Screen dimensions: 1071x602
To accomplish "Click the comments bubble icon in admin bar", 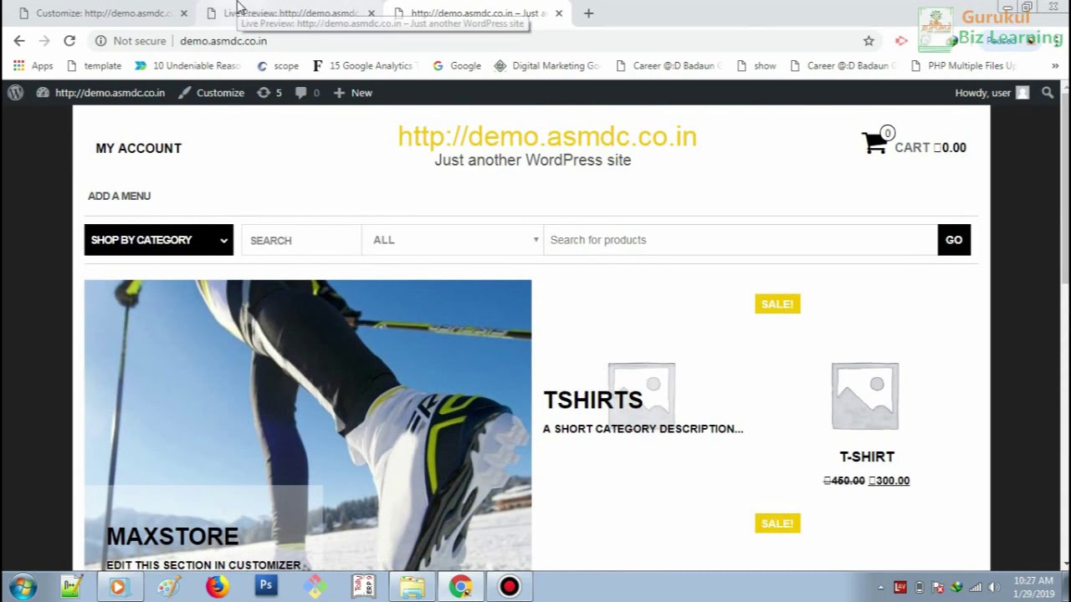I will coord(301,93).
